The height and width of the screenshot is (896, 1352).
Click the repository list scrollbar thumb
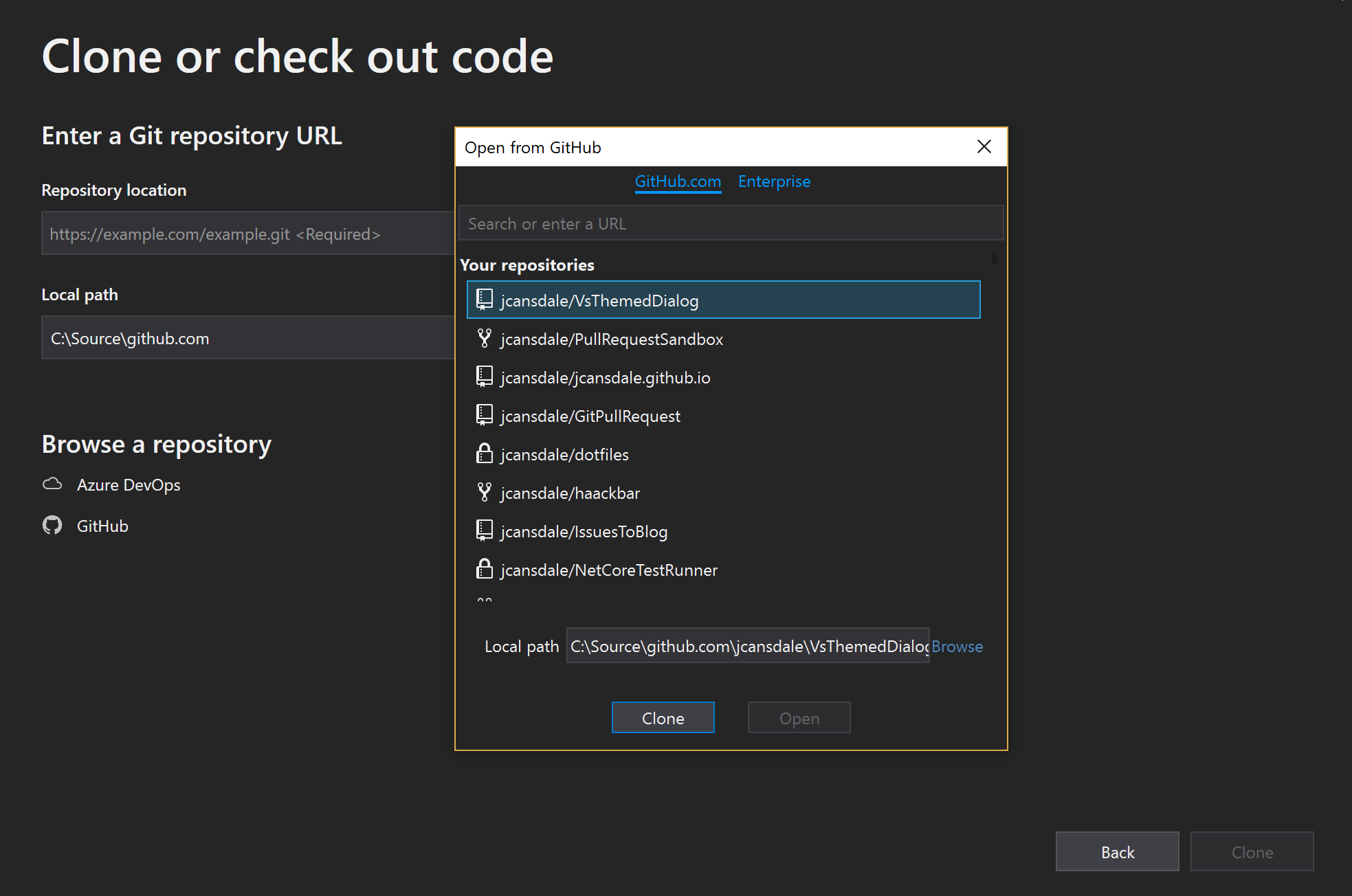point(994,258)
